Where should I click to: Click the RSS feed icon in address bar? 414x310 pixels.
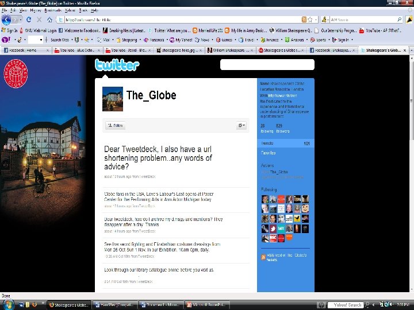click(304, 20)
